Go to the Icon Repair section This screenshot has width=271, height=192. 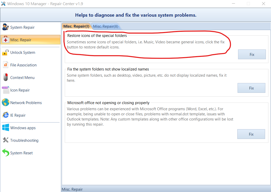(30, 90)
